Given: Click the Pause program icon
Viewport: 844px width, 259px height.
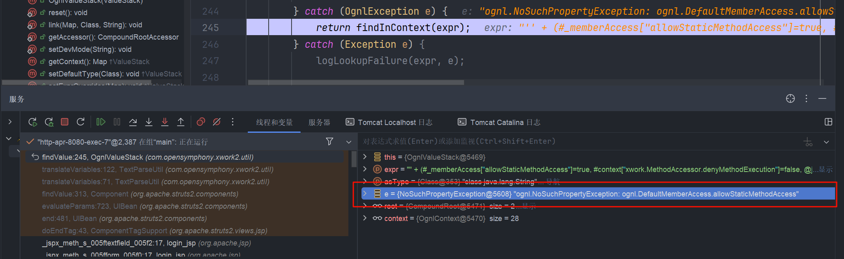Looking at the screenshot, I should pos(117,122).
